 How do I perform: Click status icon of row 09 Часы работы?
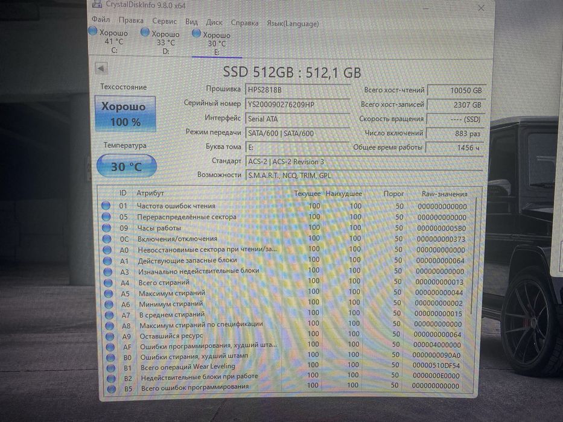click(106, 227)
